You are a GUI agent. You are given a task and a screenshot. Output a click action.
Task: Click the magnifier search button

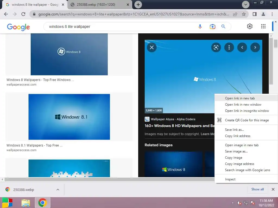tap(223, 27)
